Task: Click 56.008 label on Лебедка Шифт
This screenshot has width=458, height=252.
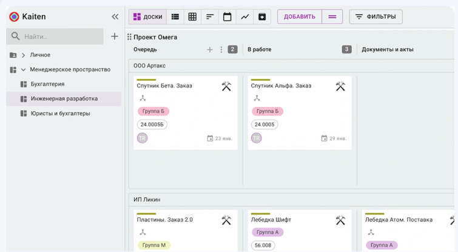Action: pyautogui.click(x=263, y=245)
